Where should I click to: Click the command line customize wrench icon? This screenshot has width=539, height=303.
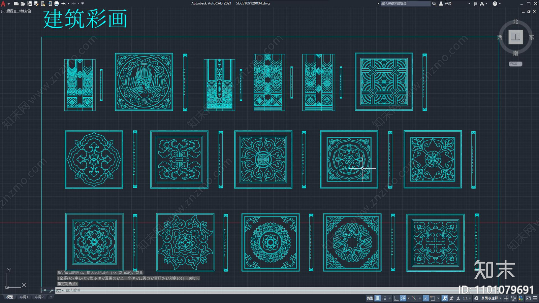[x=51, y=290]
